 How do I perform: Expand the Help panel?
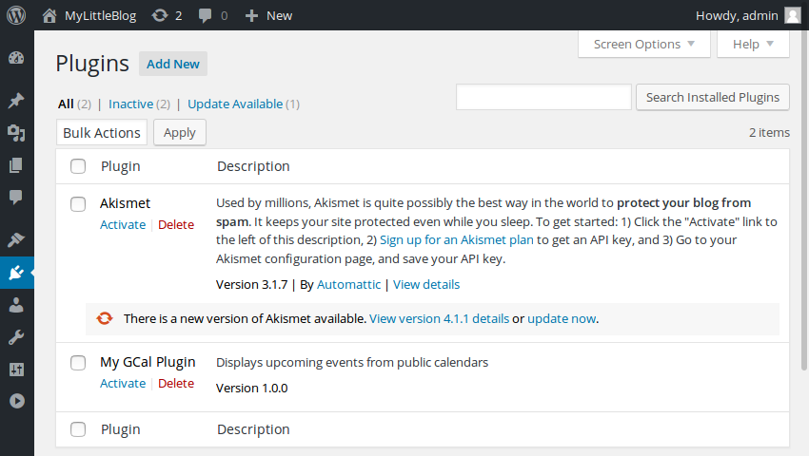tap(753, 45)
